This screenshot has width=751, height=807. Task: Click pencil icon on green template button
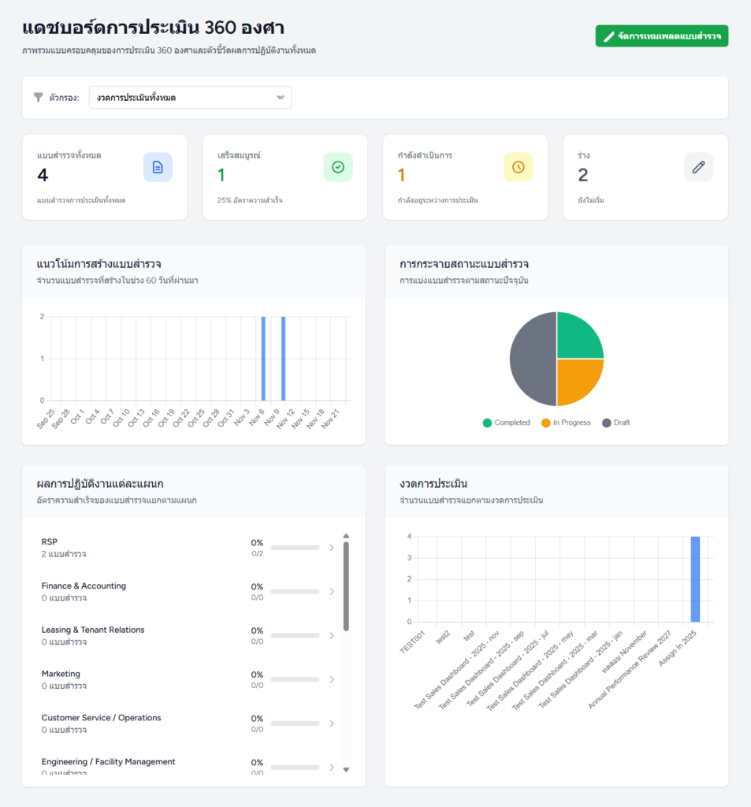[x=608, y=36]
